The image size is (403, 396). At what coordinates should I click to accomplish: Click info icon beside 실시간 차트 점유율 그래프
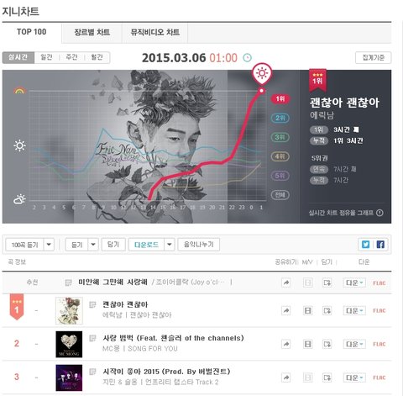379,213
